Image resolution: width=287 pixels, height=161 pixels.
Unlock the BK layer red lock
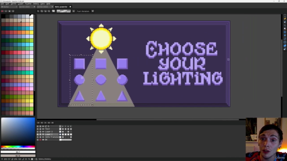[x=40, y=140]
